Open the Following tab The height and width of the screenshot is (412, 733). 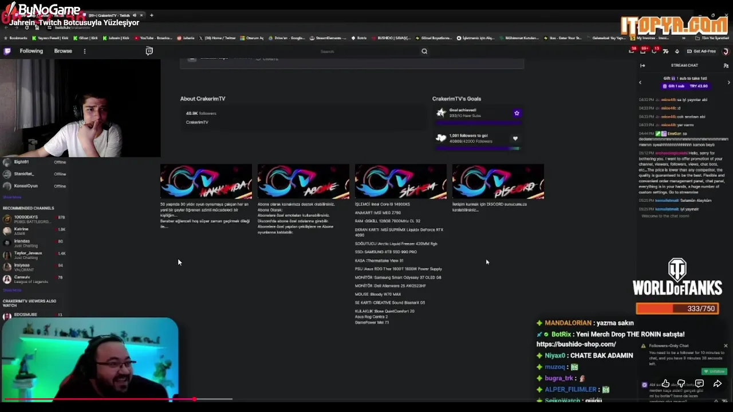tap(31, 51)
